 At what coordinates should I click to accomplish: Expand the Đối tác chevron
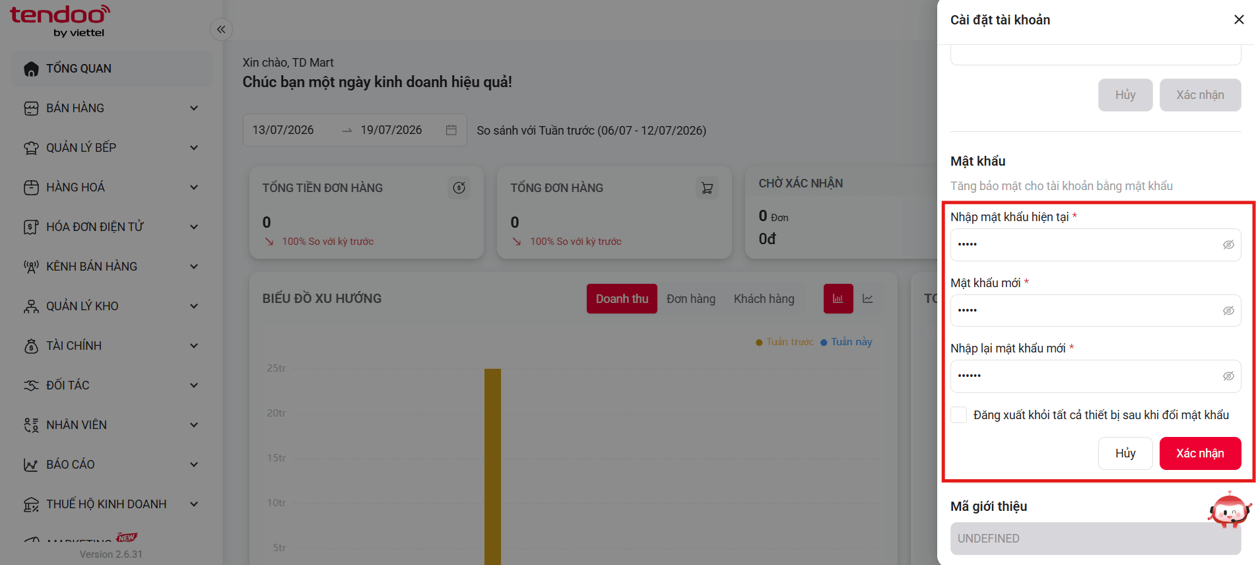[194, 385]
